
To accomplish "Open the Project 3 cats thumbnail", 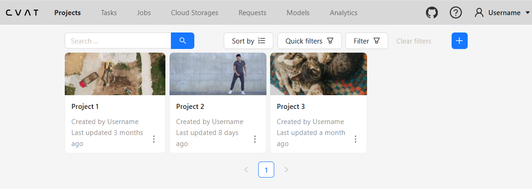I will (318, 74).
